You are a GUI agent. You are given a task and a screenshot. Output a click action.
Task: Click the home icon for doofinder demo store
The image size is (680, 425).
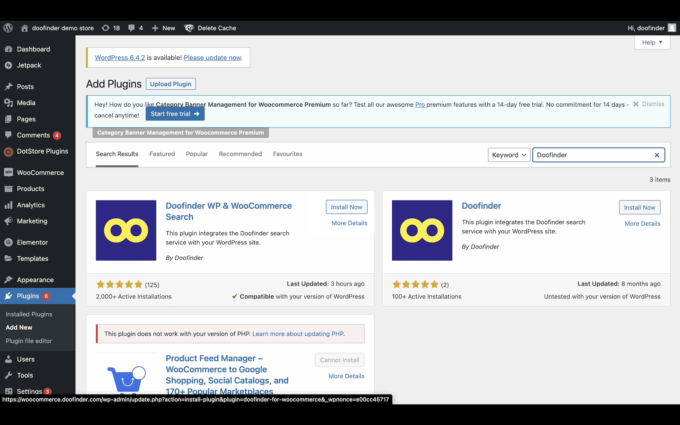(x=25, y=28)
